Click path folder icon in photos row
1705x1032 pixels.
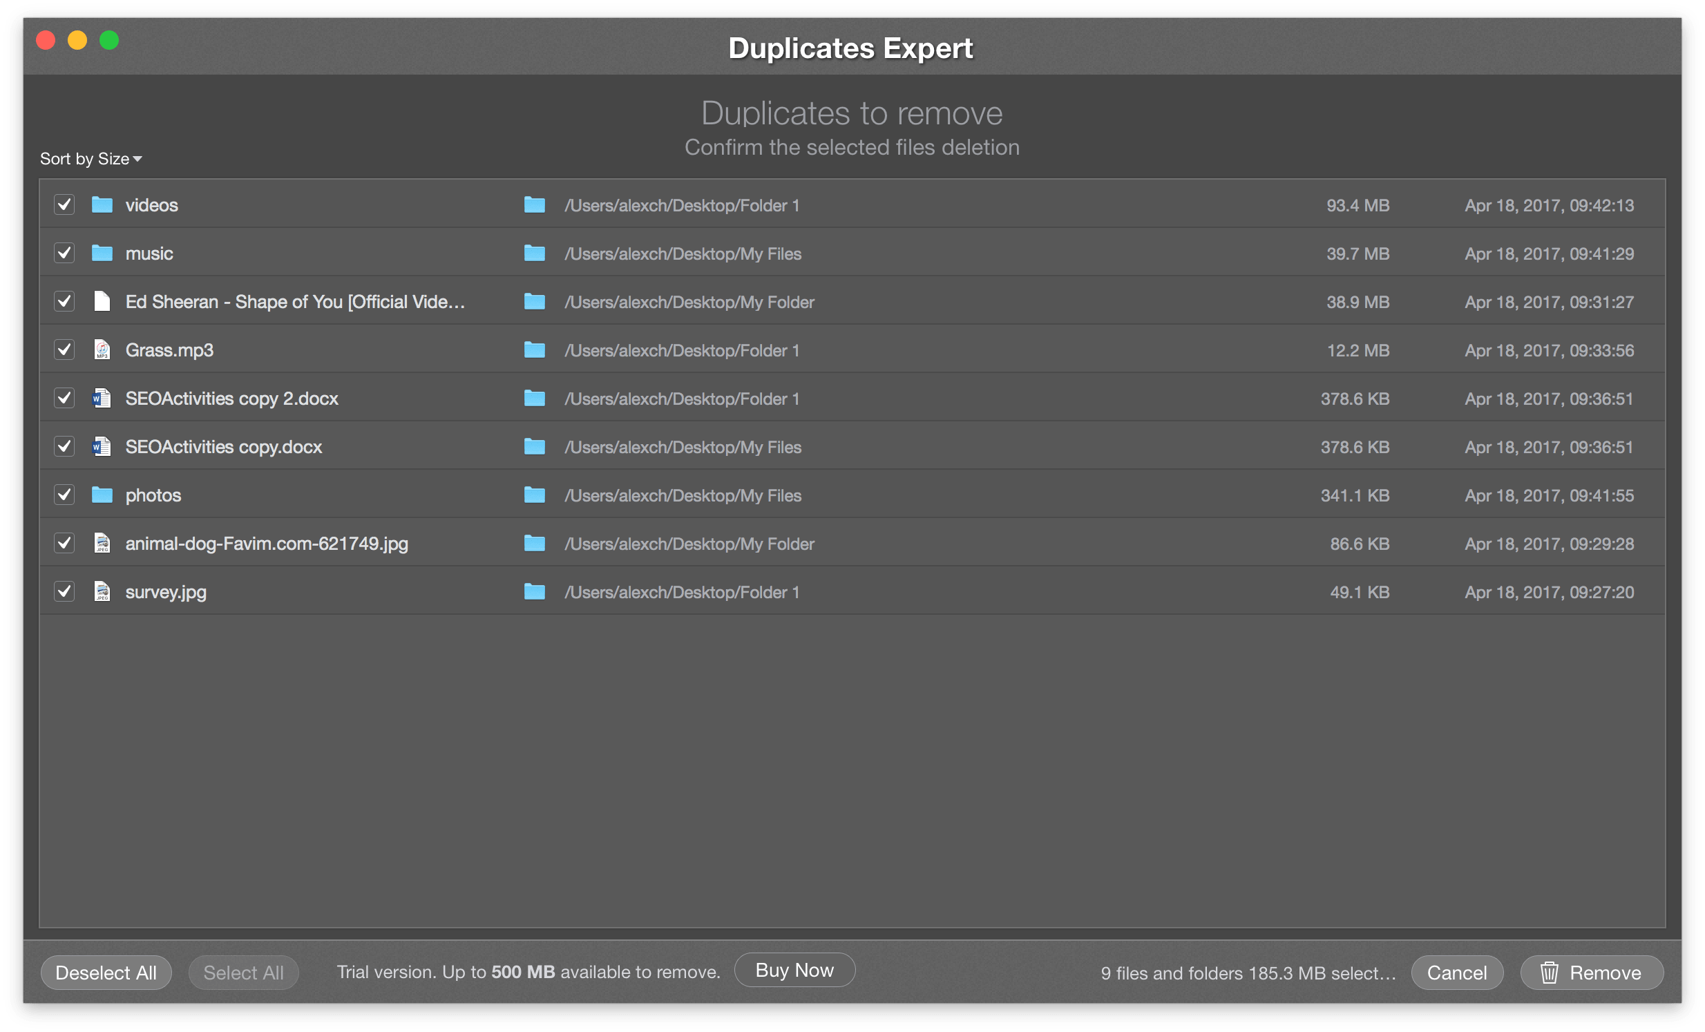(534, 495)
